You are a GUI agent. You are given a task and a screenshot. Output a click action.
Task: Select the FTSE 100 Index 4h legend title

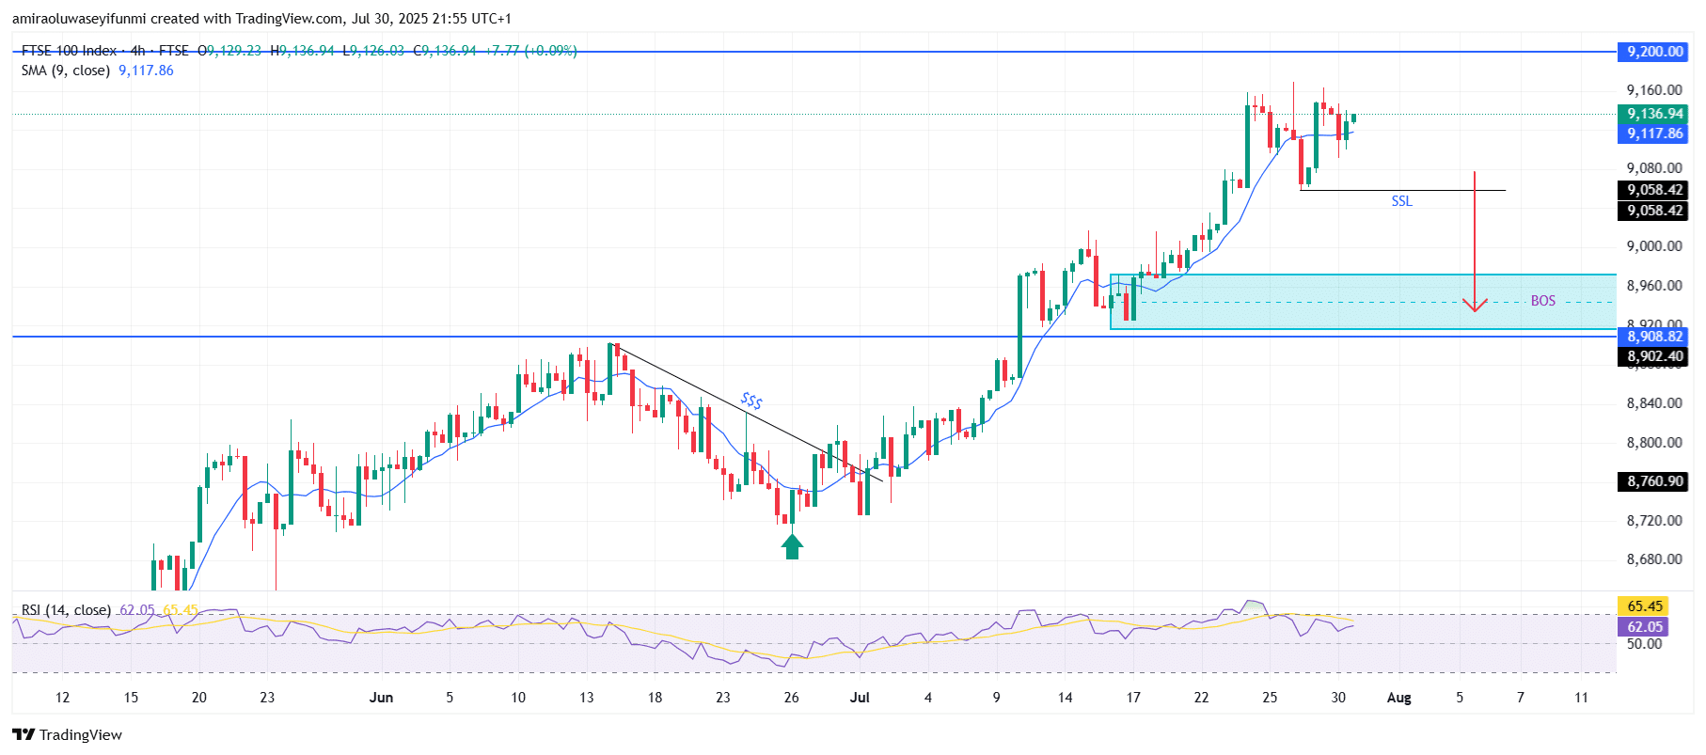click(105, 51)
